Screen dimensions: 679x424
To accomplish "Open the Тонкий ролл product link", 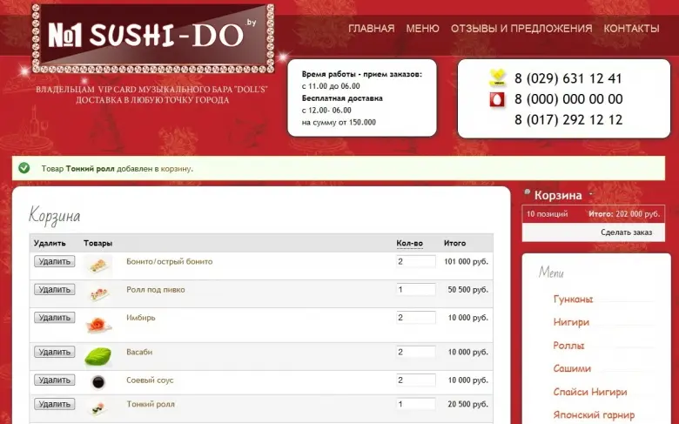I will tap(151, 404).
